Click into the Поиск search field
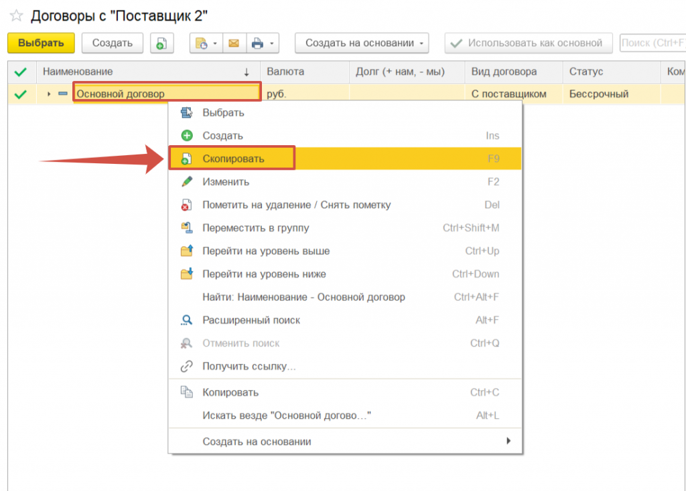The width and height of the screenshot is (686, 491). coord(651,43)
